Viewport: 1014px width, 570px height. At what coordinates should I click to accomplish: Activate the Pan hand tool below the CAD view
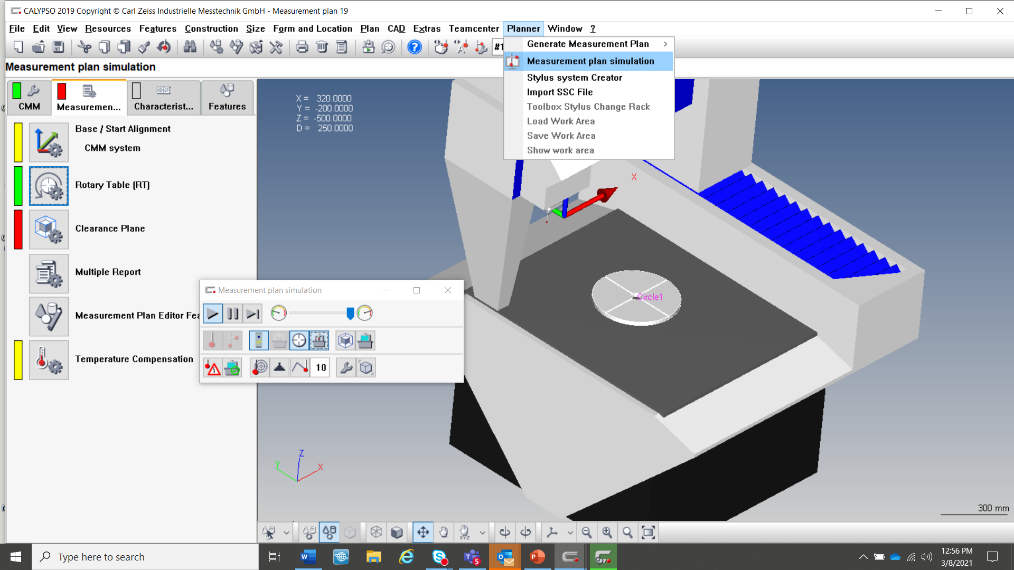point(444,532)
